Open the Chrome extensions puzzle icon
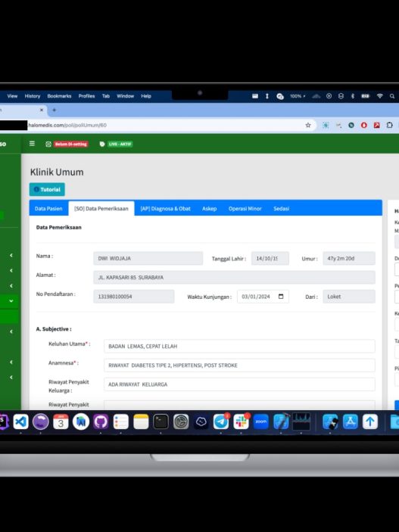This screenshot has height=532, width=399. (x=389, y=125)
